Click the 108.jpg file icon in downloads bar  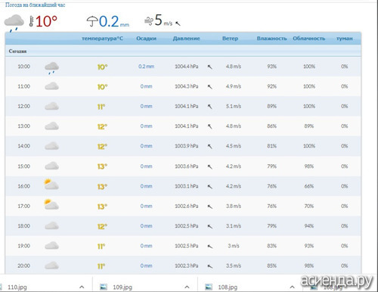pos(209,287)
